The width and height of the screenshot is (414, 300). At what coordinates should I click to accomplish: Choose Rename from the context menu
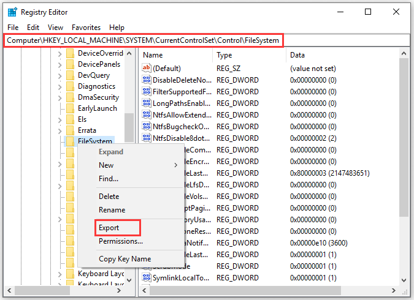coord(112,210)
